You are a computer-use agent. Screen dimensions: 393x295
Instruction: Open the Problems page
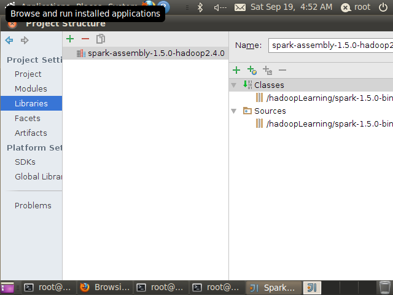click(33, 205)
